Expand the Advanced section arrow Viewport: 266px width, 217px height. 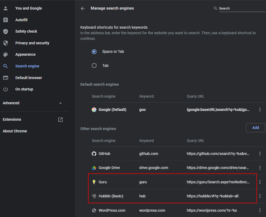point(60,103)
